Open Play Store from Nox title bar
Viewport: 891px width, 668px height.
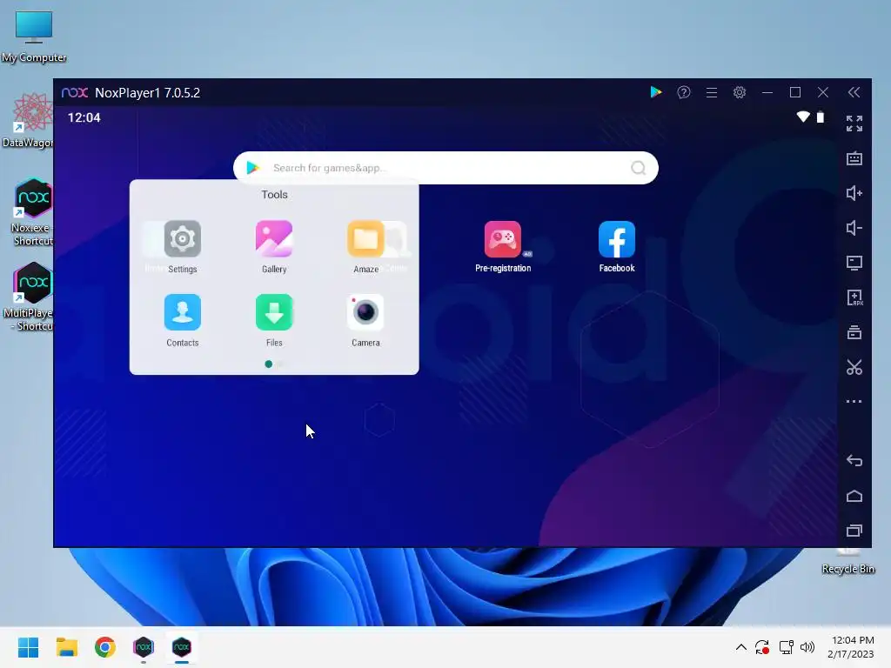(656, 92)
